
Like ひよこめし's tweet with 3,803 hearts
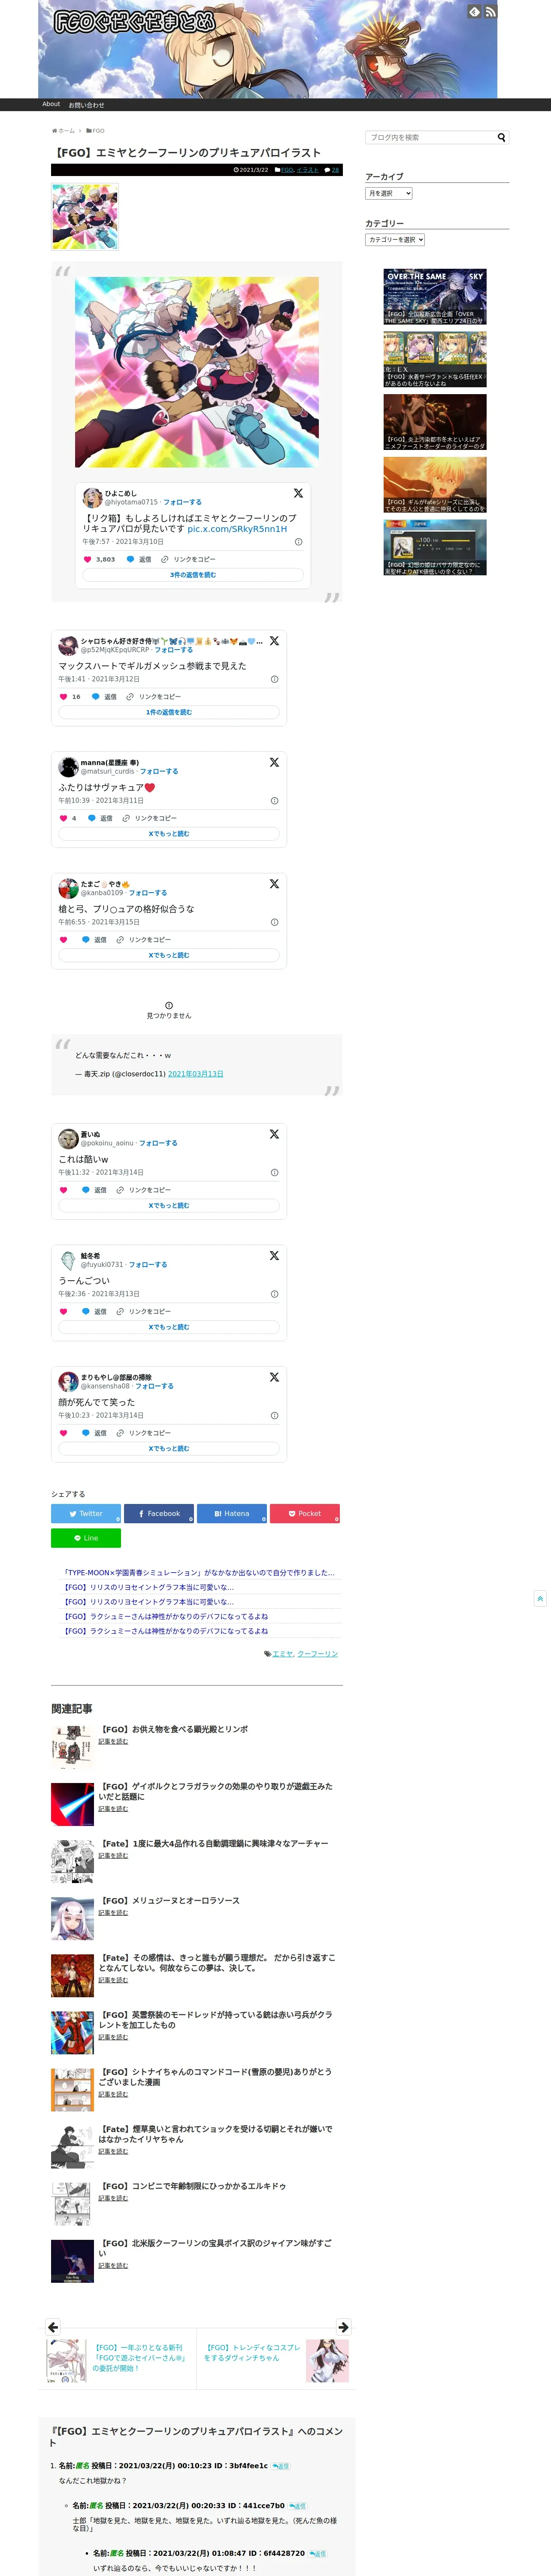tap(87, 559)
